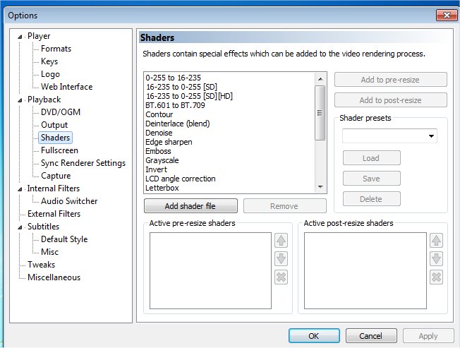This screenshot has width=460, height=348.
Task: Click the Remove button
Action: [x=284, y=206]
